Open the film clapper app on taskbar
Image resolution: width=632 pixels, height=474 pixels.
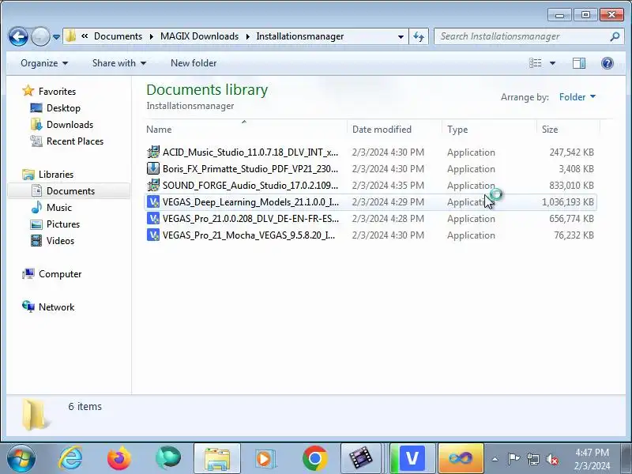361,459
